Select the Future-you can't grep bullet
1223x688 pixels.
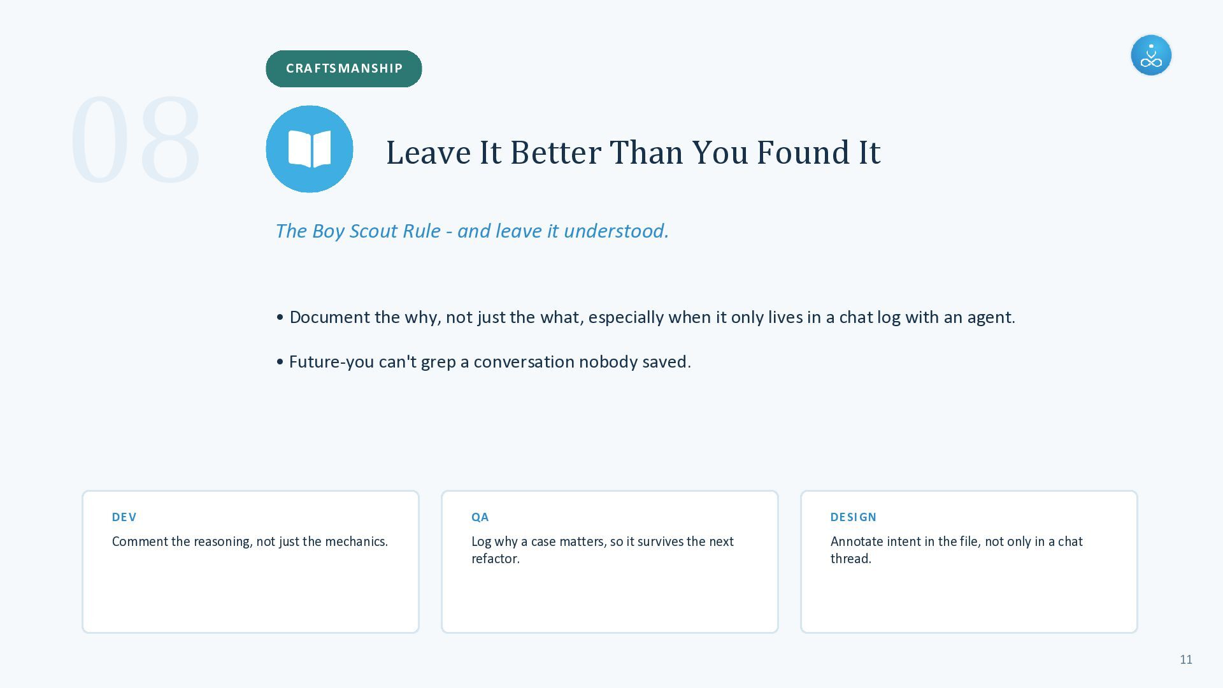coord(483,362)
